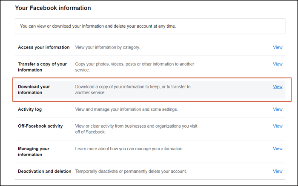Click the 'Activity log' row title

tap(30, 109)
